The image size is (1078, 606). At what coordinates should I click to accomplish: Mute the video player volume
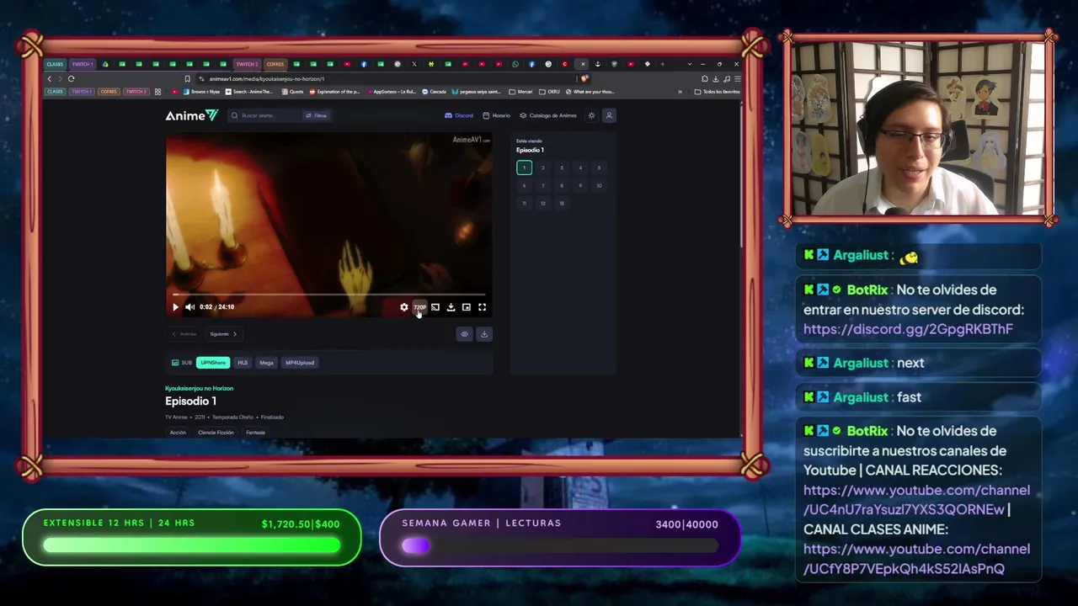(189, 307)
